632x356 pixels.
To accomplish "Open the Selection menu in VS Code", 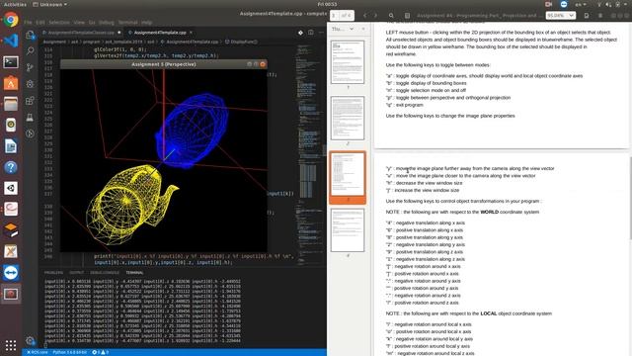I will pyautogui.click(x=59, y=23).
